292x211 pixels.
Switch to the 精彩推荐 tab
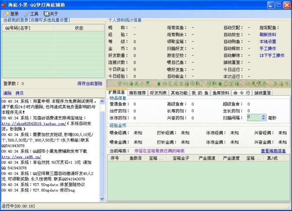point(137,93)
